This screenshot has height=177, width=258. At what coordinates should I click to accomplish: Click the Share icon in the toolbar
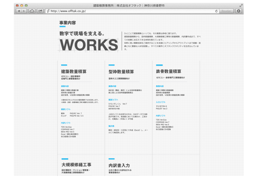click(40, 11)
